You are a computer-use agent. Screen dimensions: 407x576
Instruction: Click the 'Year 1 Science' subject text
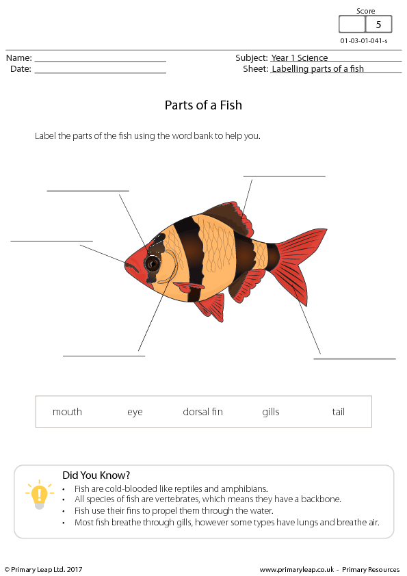pyautogui.click(x=300, y=57)
